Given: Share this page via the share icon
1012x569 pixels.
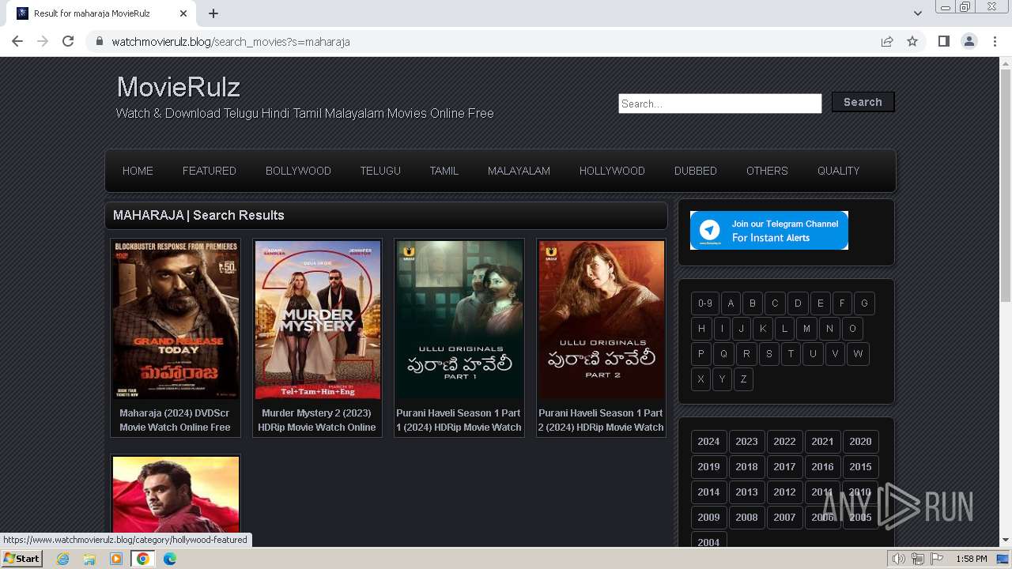Looking at the screenshot, I should (887, 41).
